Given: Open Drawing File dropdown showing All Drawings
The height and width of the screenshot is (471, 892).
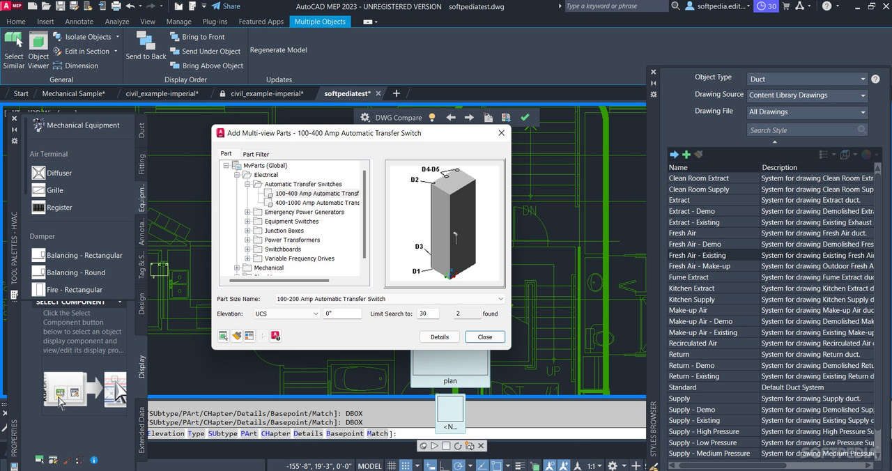Looking at the screenshot, I should point(807,112).
